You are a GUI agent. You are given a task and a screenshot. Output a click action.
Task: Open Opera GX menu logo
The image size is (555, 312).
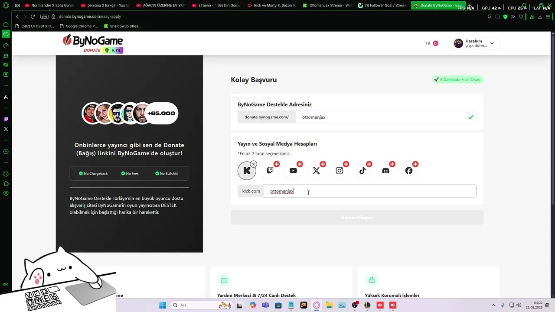[x=6, y=6]
